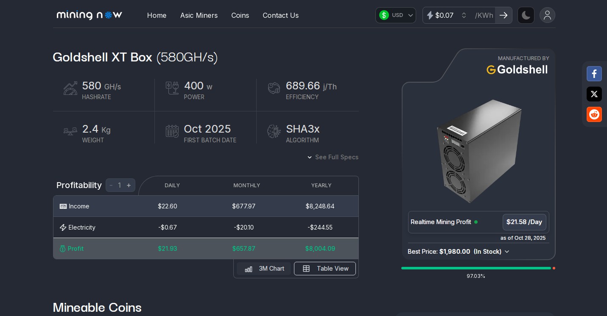
Task: Expand See Full Specs
Action: tap(333, 157)
